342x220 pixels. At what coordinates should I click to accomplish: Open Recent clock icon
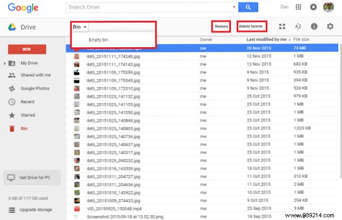click(12, 102)
